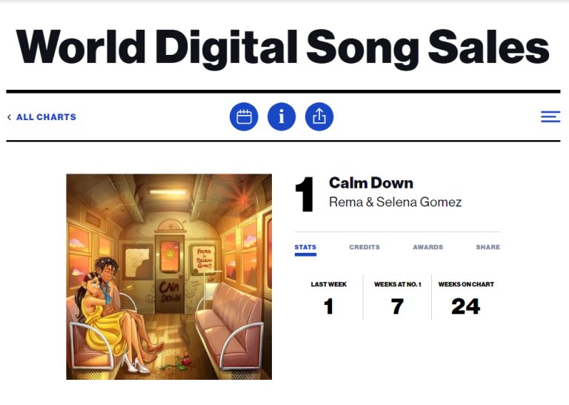Switch to the Stats tab
This screenshot has height=405, width=569.
pos(305,247)
